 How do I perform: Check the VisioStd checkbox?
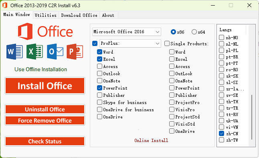(172, 124)
